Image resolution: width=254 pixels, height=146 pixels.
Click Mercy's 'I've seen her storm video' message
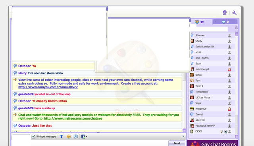tap(97, 73)
